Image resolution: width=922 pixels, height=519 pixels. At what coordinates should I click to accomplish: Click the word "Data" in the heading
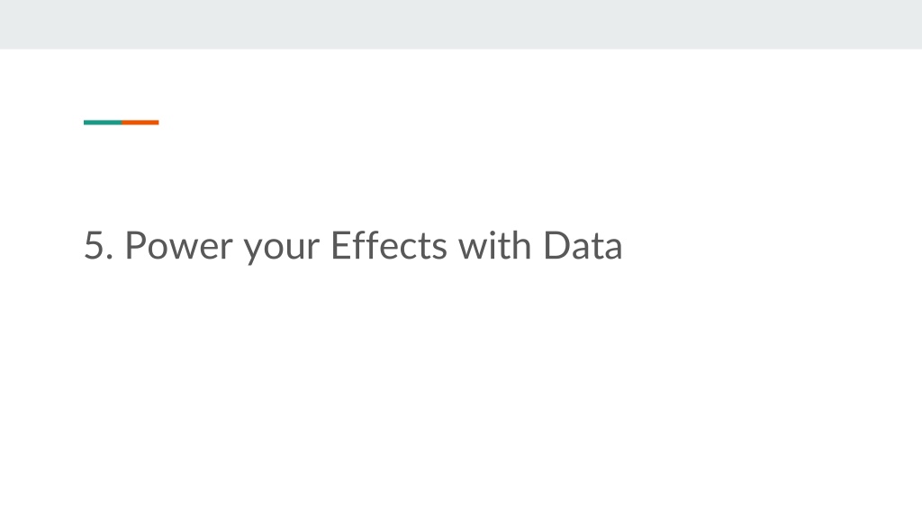click(583, 246)
